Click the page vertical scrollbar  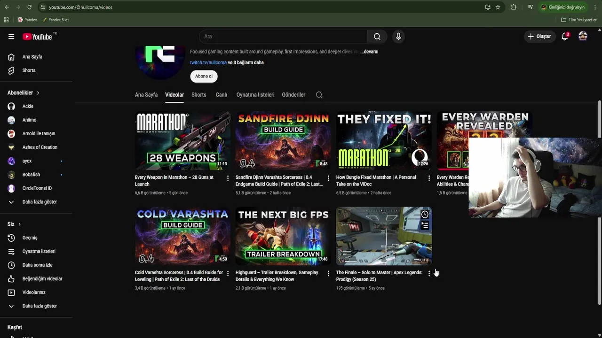click(599, 202)
